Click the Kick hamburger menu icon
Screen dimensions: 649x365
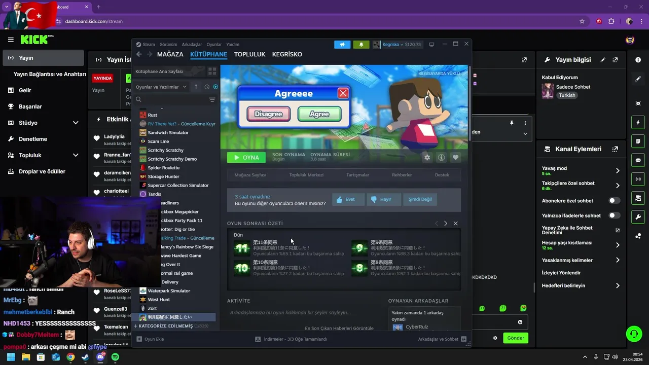click(x=11, y=40)
